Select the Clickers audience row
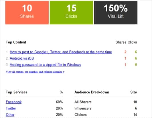Image resolution: width=152 pixels, height=118 pixels. point(106,115)
